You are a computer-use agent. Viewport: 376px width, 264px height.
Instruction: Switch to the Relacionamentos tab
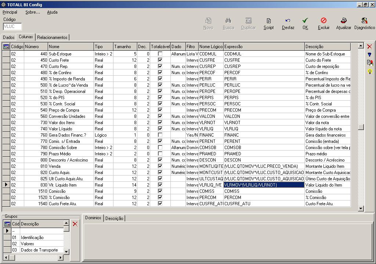point(52,37)
